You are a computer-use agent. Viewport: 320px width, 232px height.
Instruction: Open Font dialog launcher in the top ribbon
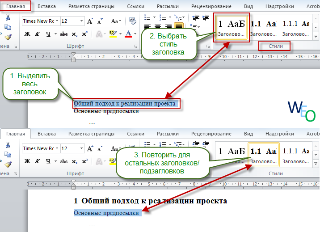pyautogui.click(x=135, y=46)
